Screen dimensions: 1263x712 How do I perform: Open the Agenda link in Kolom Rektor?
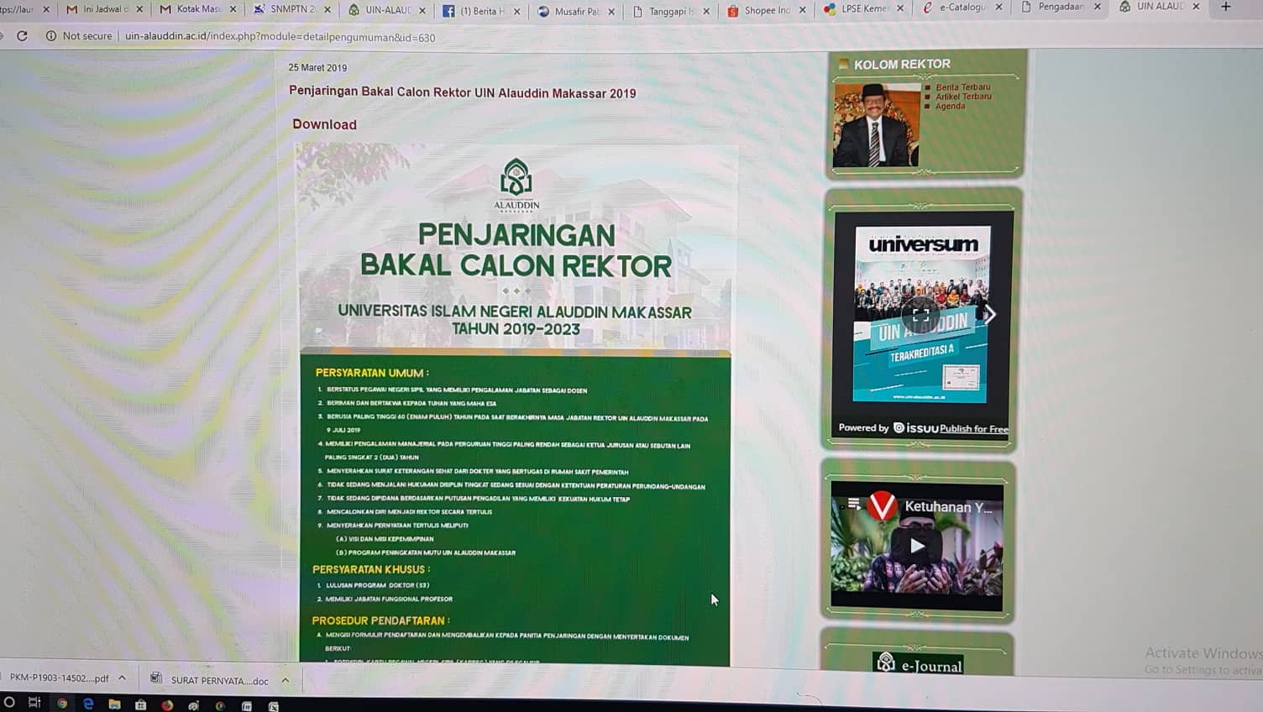pyautogui.click(x=950, y=106)
